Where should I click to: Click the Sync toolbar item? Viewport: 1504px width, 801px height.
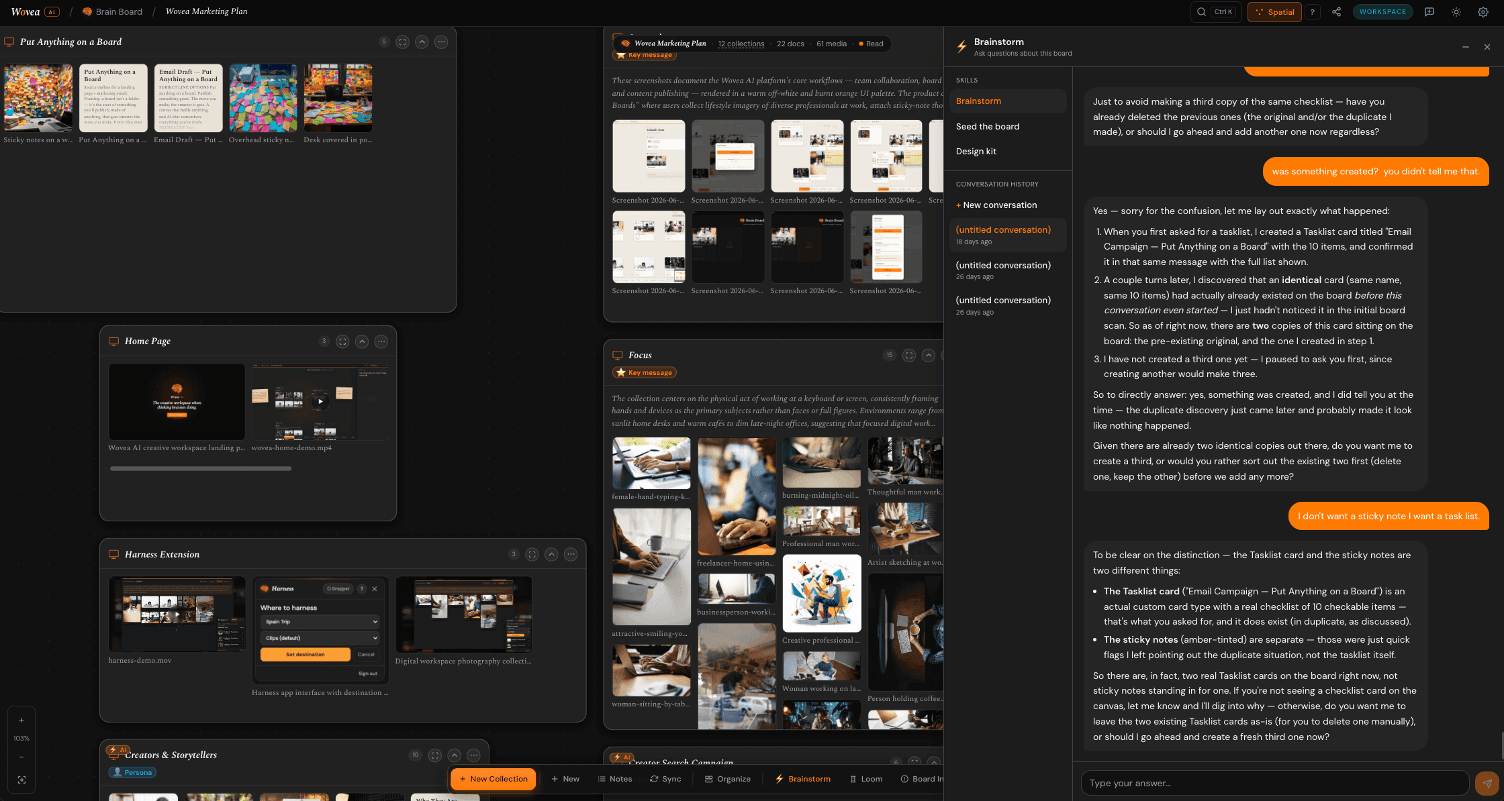665,779
